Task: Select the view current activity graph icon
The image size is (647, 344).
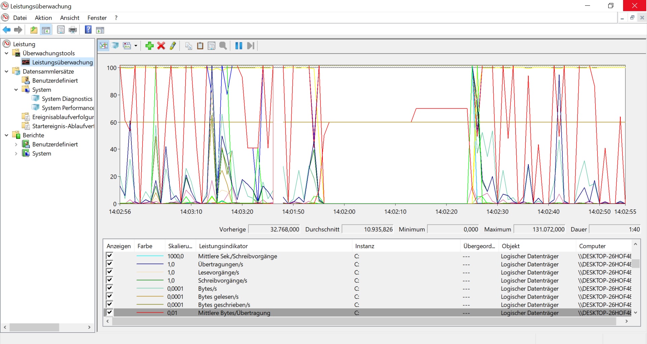Action: 104,46
